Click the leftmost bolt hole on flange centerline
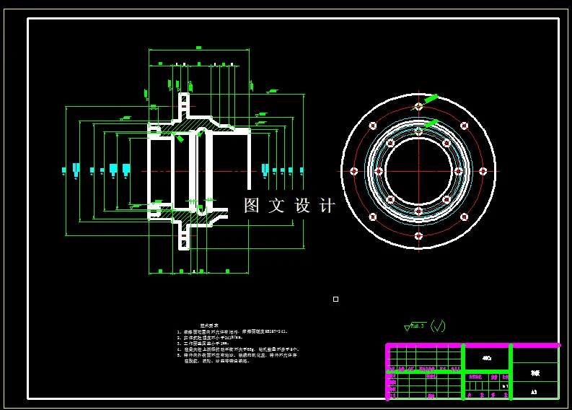 pyautogui.click(x=353, y=171)
